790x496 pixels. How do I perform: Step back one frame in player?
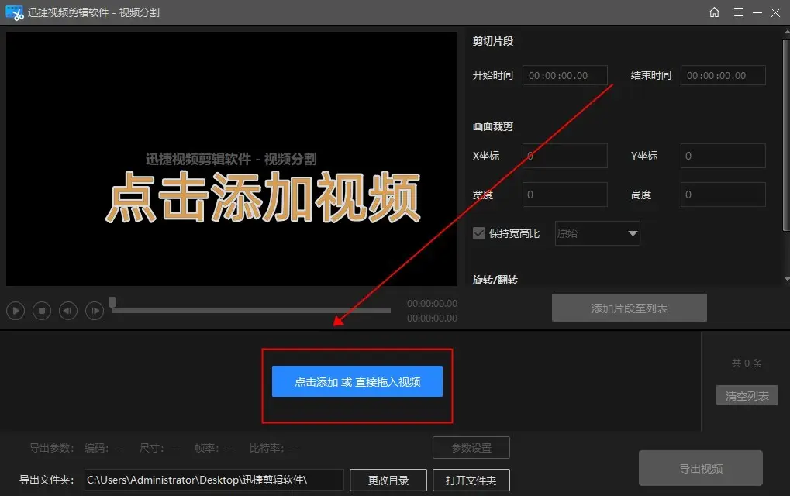[x=68, y=311]
